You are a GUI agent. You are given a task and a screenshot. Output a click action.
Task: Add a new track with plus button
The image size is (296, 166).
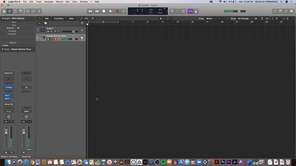(x=39, y=24)
